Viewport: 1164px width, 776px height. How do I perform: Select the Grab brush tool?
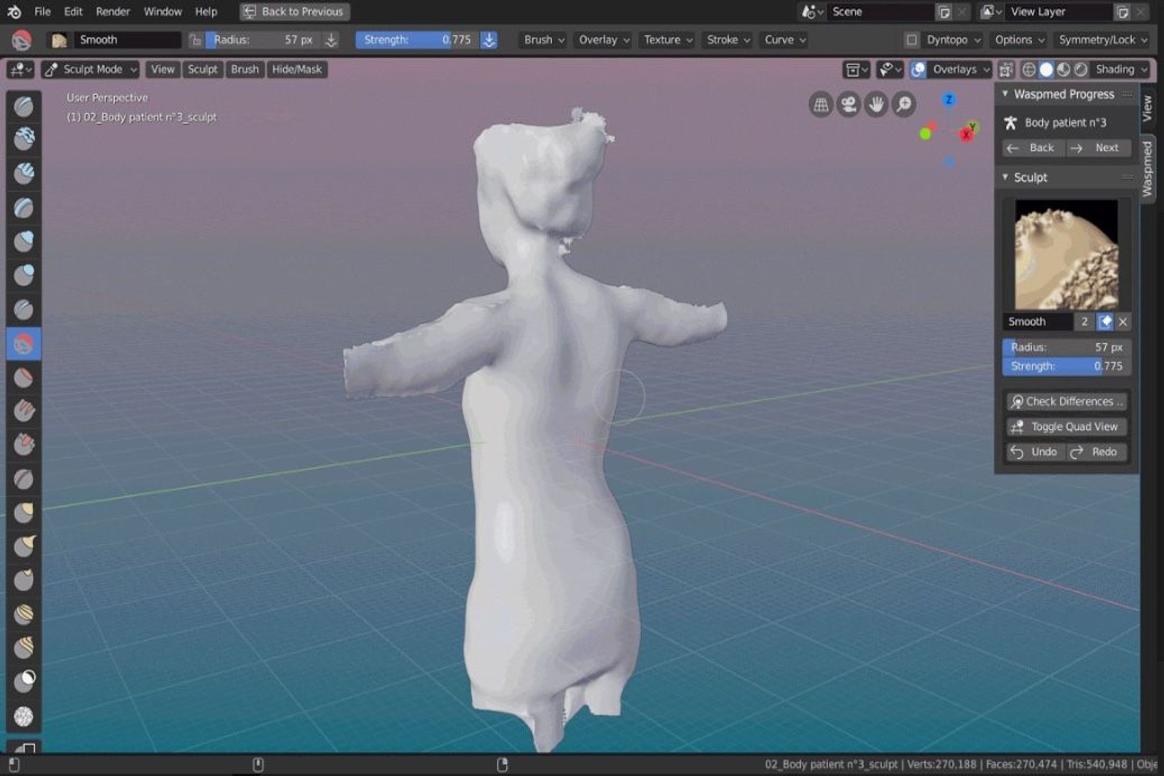[x=24, y=513]
